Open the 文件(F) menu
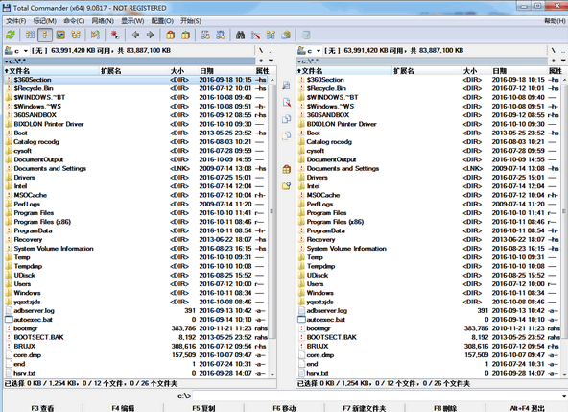 [x=16, y=21]
